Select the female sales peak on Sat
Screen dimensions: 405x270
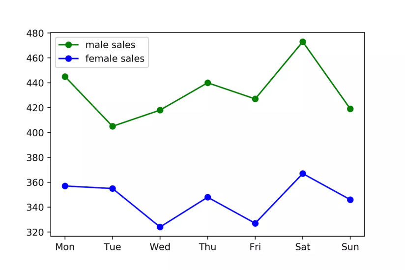tap(303, 174)
